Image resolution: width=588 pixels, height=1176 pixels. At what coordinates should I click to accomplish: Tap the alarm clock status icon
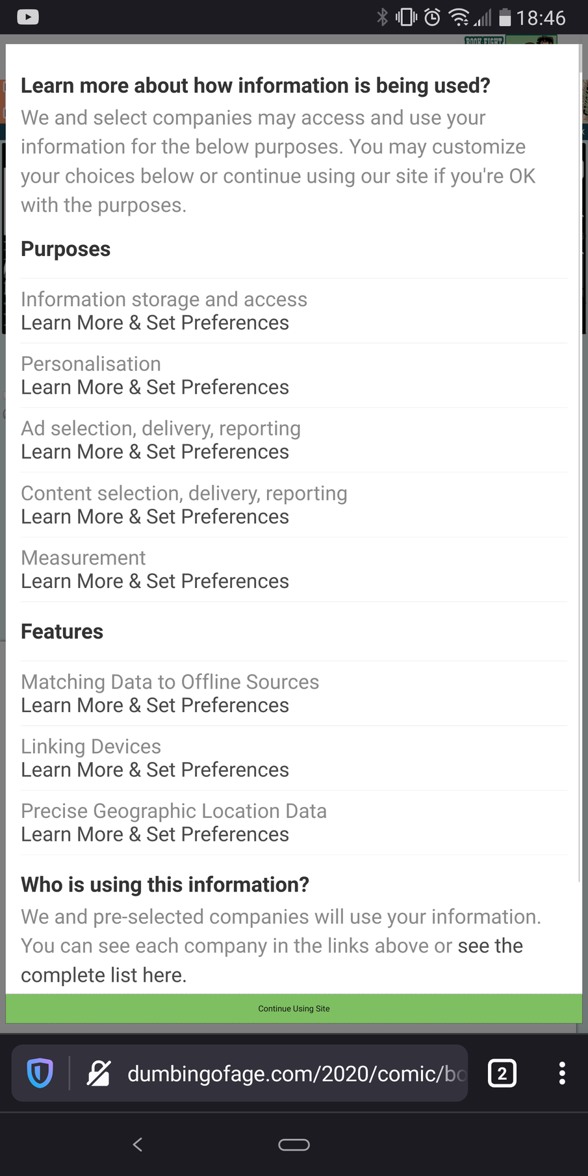click(432, 17)
